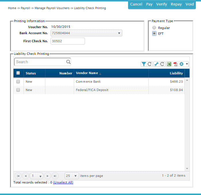Click the Void menu button
Image resolution: width=201 pixels, height=195 pixels.
[190, 4]
